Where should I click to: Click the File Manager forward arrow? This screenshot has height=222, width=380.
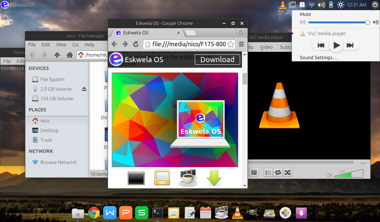click(44, 55)
